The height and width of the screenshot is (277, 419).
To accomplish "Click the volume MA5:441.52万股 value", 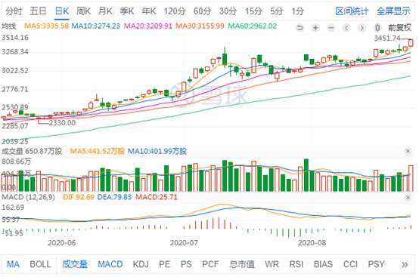I will (98, 151).
